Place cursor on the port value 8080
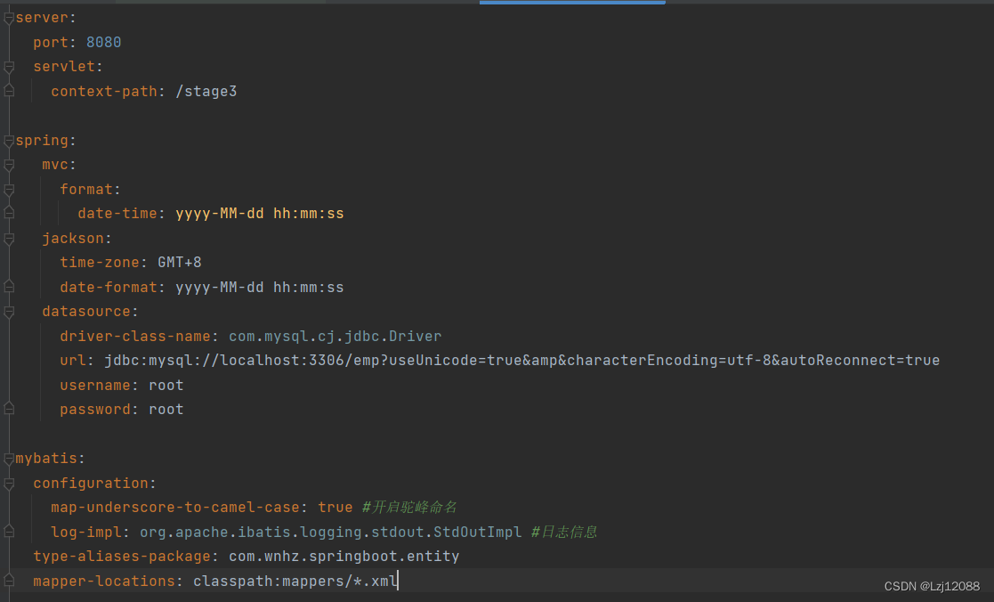The width and height of the screenshot is (994, 602). click(103, 42)
